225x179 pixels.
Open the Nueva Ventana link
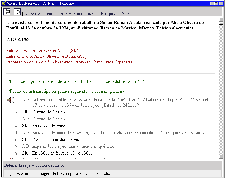point(38,14)
